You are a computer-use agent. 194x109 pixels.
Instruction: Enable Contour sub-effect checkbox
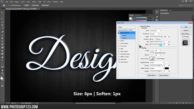point(121,35)
